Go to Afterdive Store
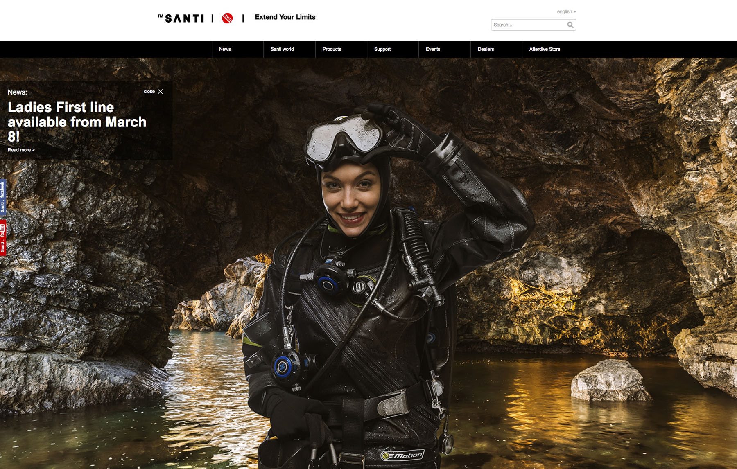This screenshot has width=737, height=469. coord(545,49)
